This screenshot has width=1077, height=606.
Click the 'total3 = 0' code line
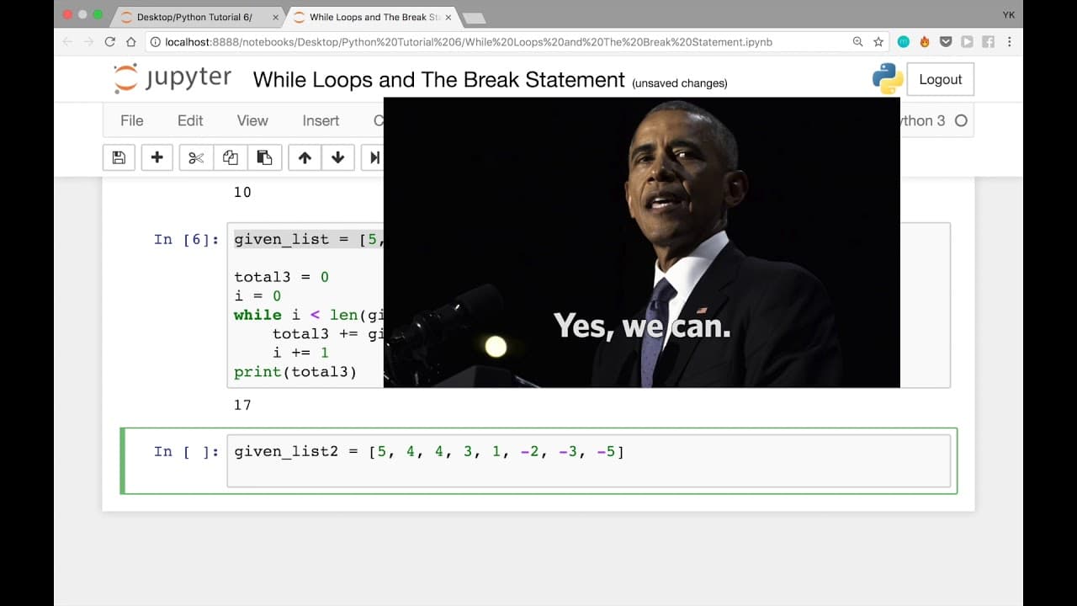[x=281, y=277]
